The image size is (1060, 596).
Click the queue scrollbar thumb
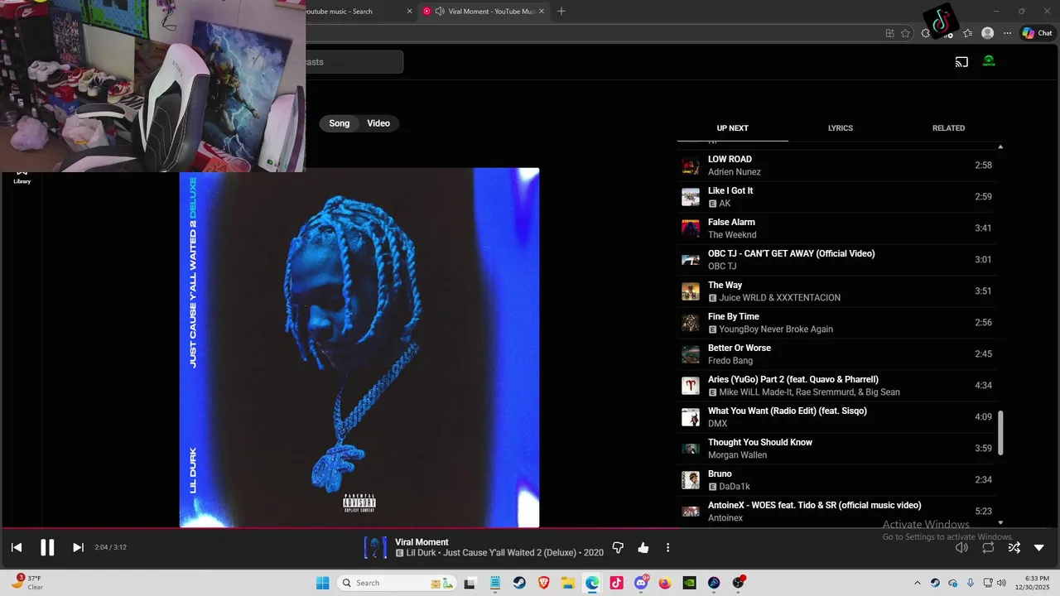[x=1000, y=432]
